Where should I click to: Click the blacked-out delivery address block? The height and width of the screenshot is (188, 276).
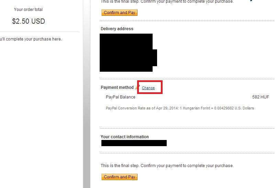point(128,52)
